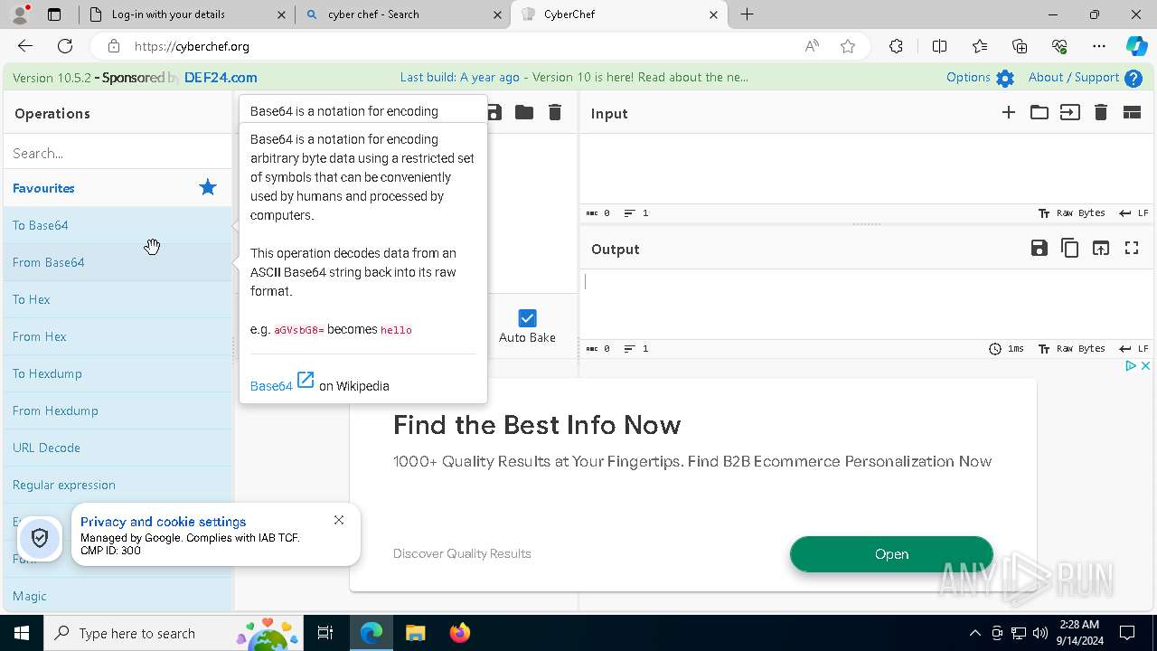1157x651 pixels.
Task: Click the green Open ad button
Action: click(x=891, y=554)
